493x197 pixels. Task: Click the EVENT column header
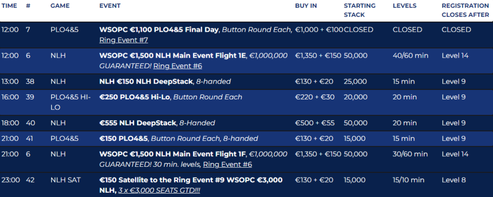point(110,6)
